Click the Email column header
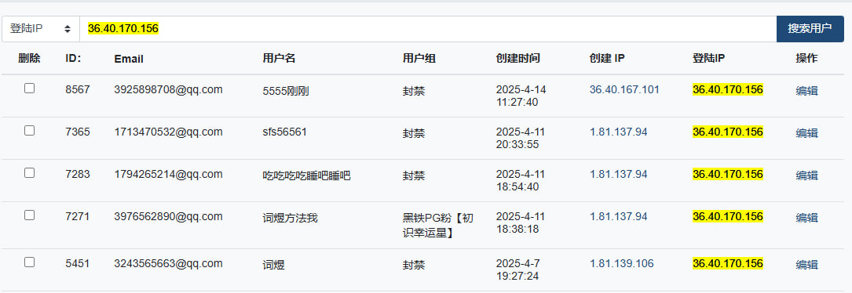The width and height of the screenshot is (852, 293). point(129,59)
